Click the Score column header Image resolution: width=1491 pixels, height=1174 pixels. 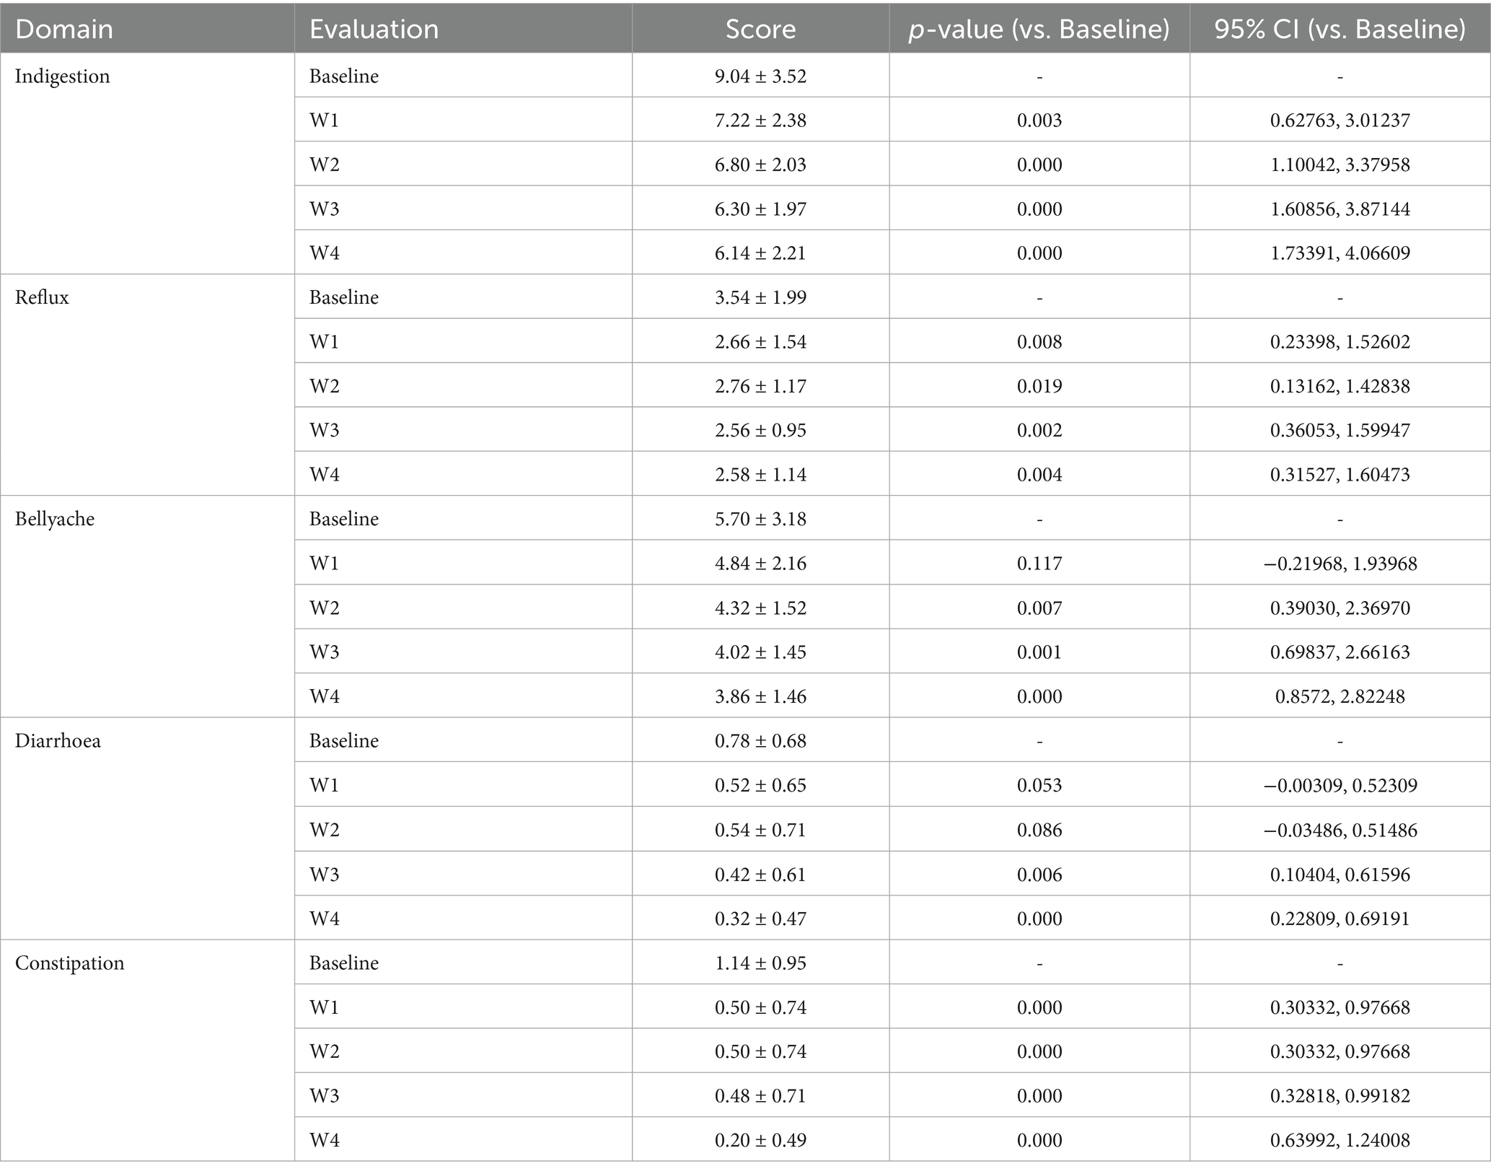(760, 30)
